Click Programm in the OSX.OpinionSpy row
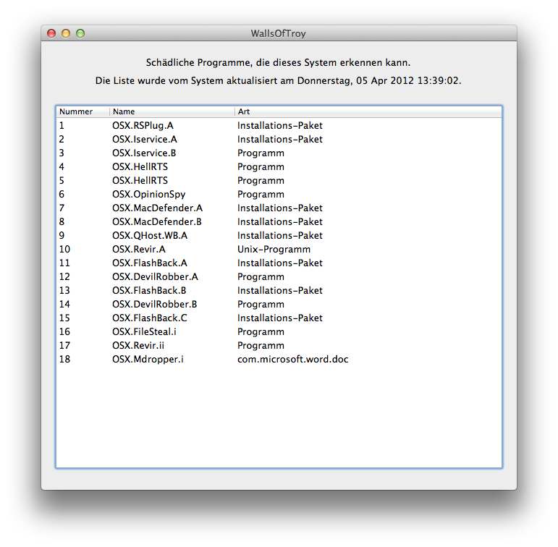The image size is (558, 547). pos(261,195)
